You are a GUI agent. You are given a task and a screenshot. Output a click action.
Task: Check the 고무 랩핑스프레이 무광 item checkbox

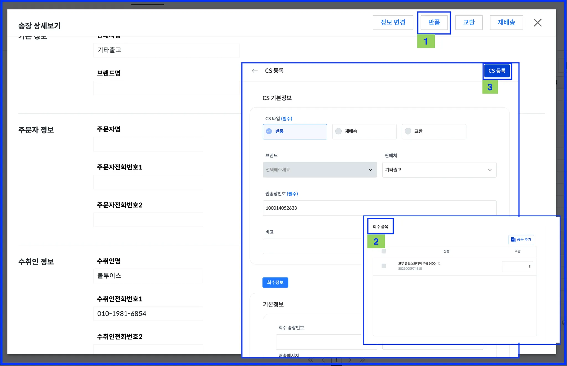pos(384,266)
